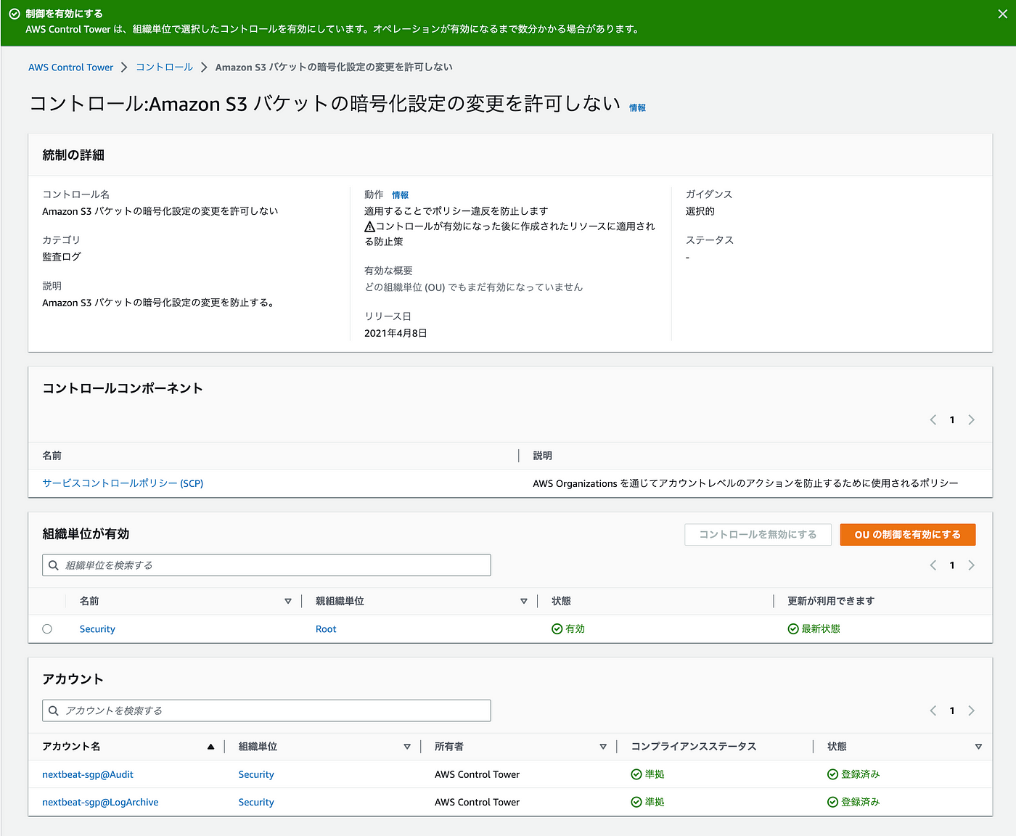Go to the コントロール breadcrumb link

point(165,67)
